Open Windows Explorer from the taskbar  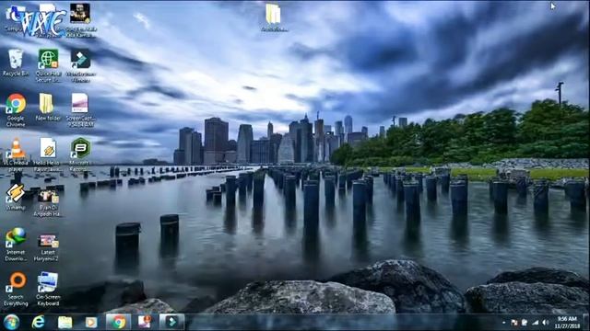pos(65,322)
